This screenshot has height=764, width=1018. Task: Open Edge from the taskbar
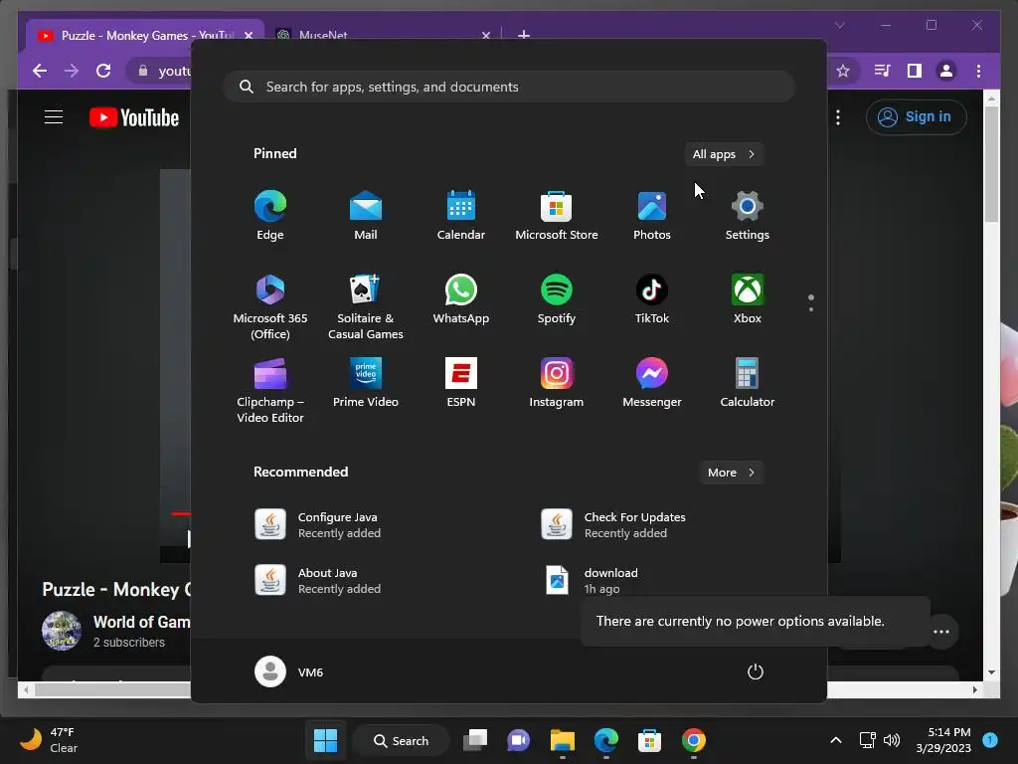pyautogui.click(x=605, y=740)
